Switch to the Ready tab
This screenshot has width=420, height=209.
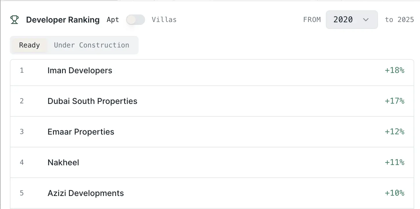[30, 45]
